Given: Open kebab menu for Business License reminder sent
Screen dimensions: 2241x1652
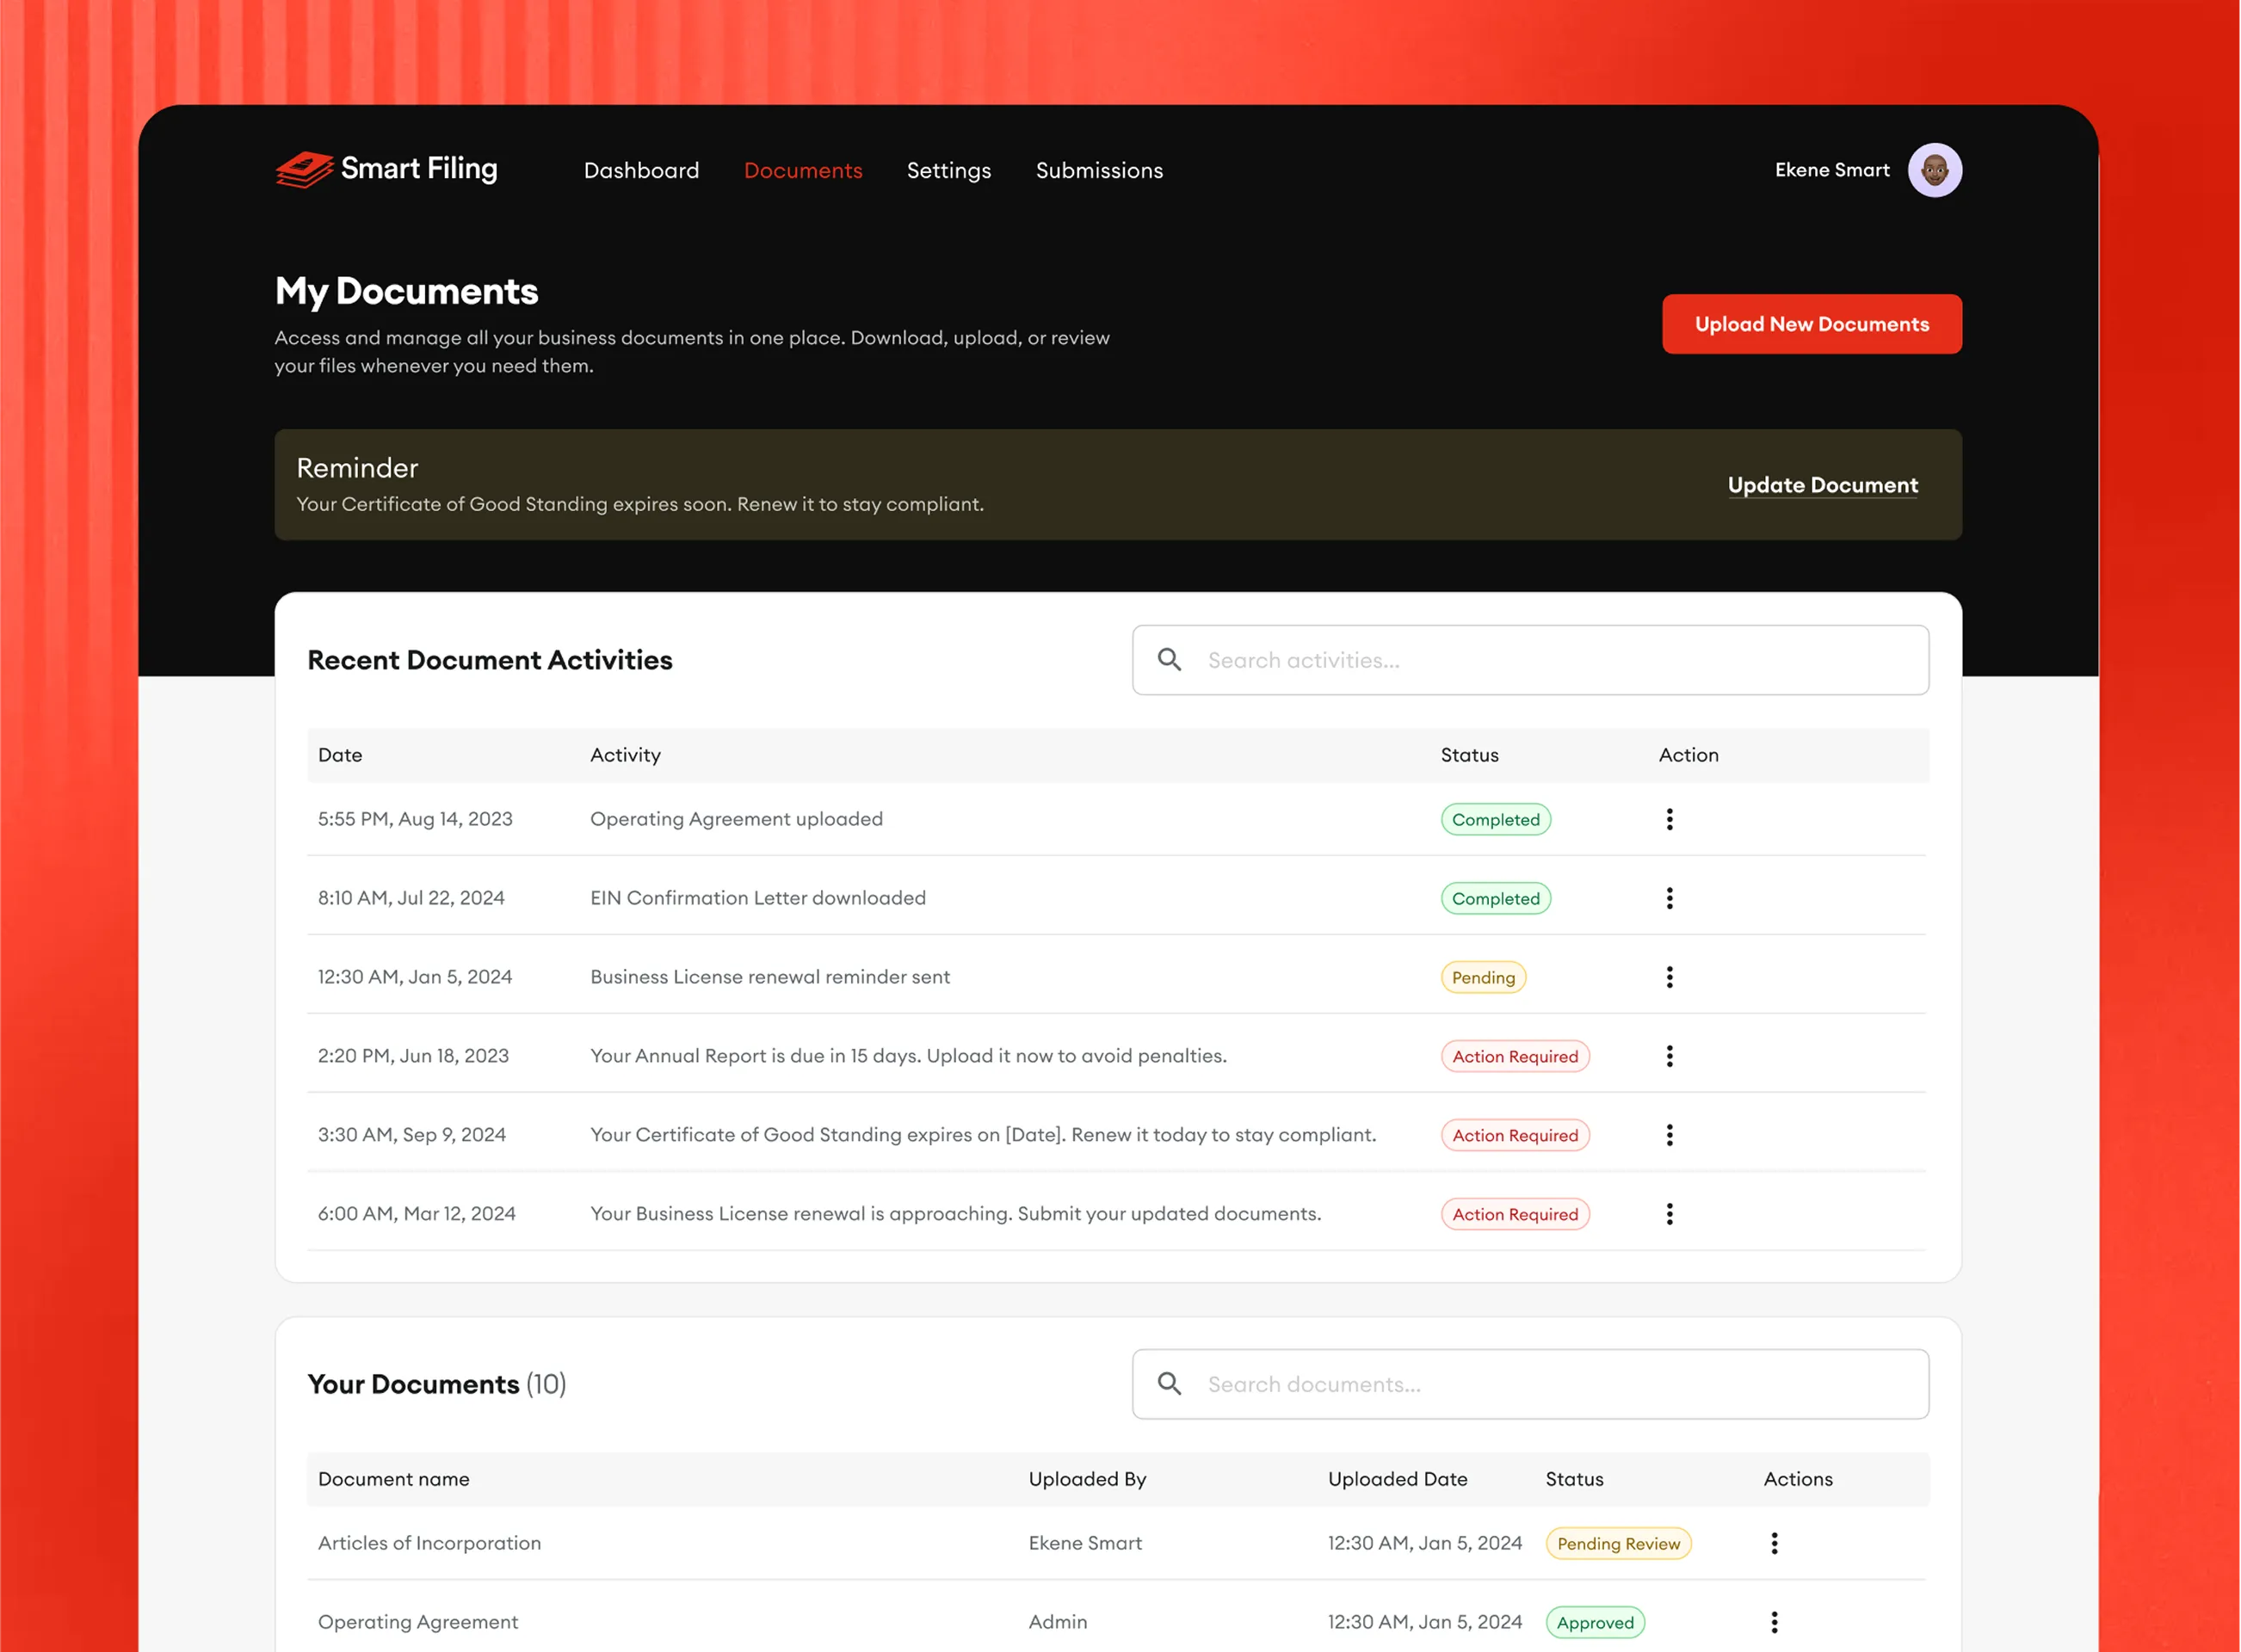Looking at the screenshot, I should click(x=1669, y=977).
